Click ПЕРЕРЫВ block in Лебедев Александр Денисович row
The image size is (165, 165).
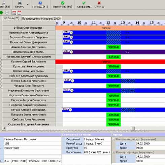(113, 76)
